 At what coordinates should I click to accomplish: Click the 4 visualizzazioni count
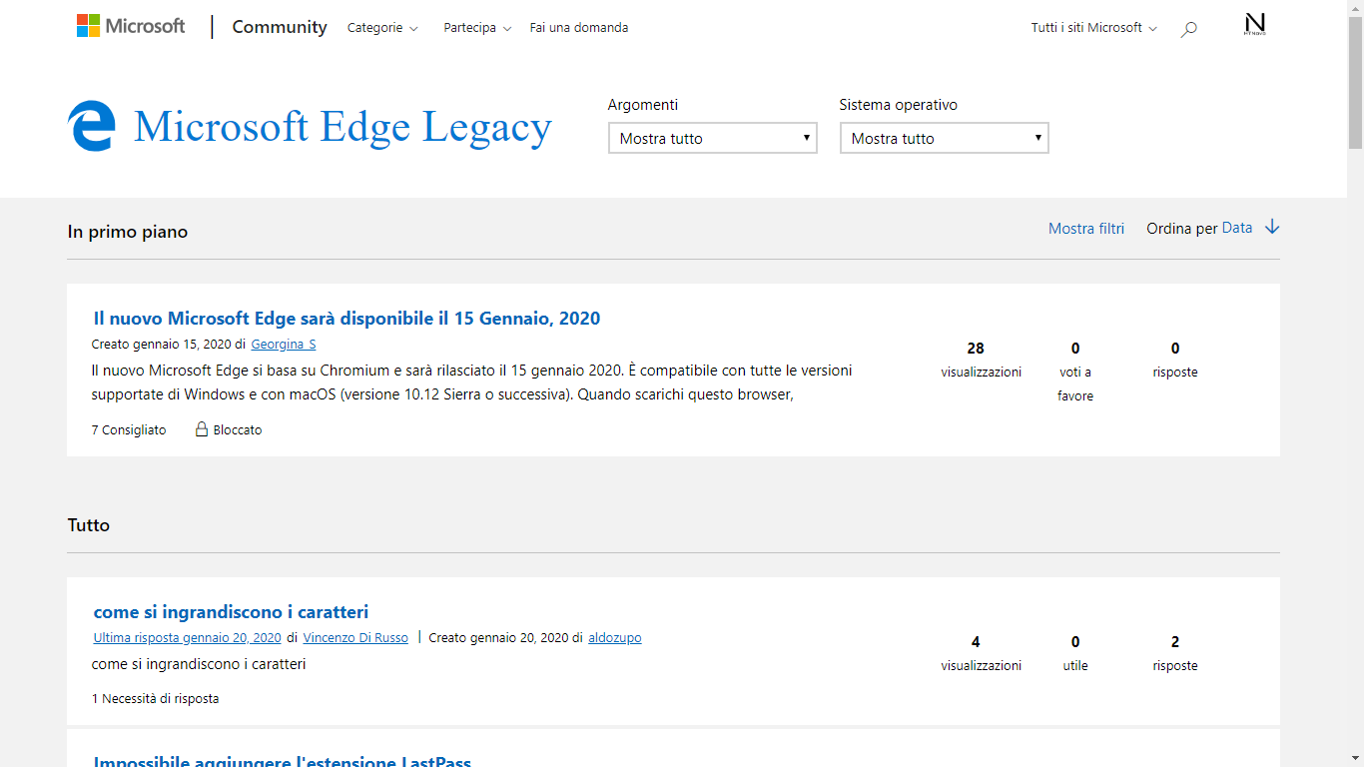click(981, 653)
